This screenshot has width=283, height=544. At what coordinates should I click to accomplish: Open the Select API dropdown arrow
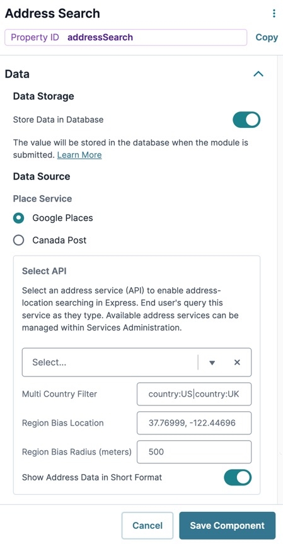212,363
